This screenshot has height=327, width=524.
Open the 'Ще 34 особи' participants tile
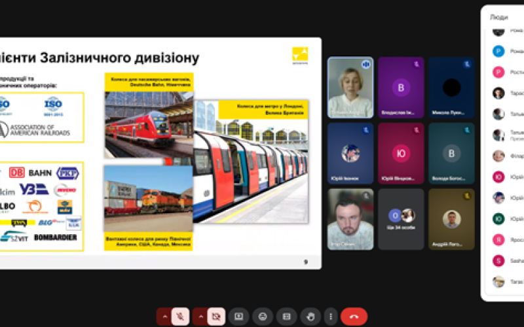401,219
